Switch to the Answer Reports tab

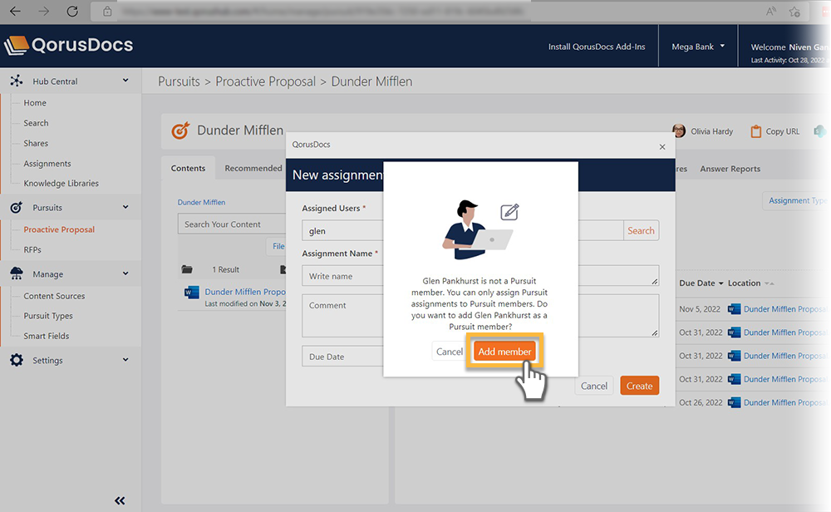click(730, 169)
